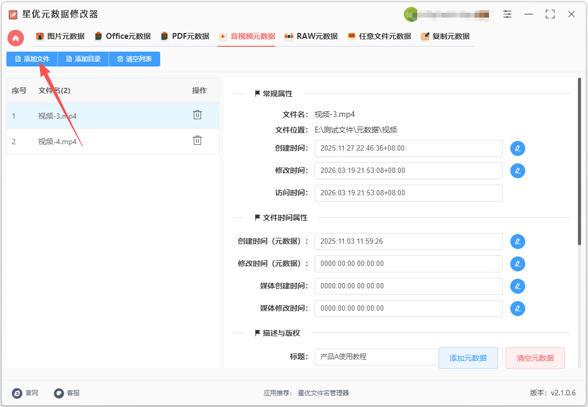Click the 添加文件 button

click(32, 59)
